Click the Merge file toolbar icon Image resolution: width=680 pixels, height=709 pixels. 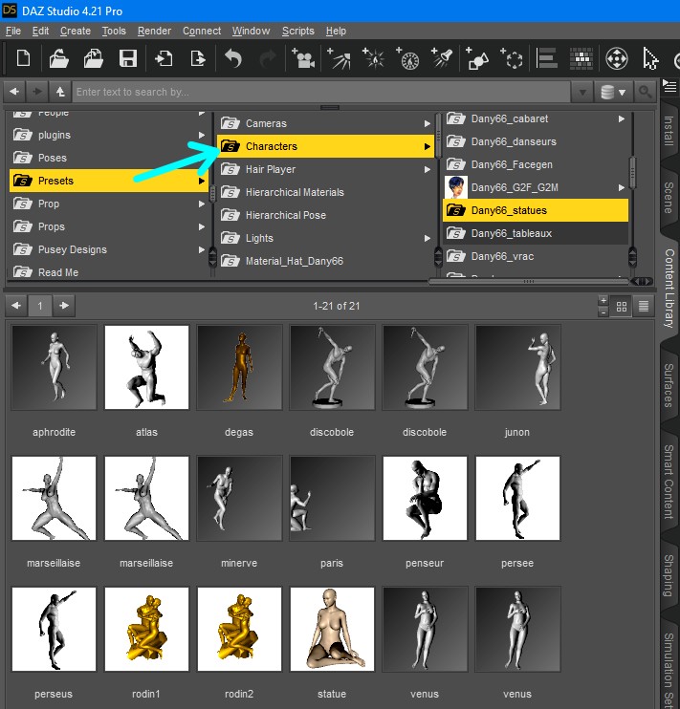click(94, 59)
